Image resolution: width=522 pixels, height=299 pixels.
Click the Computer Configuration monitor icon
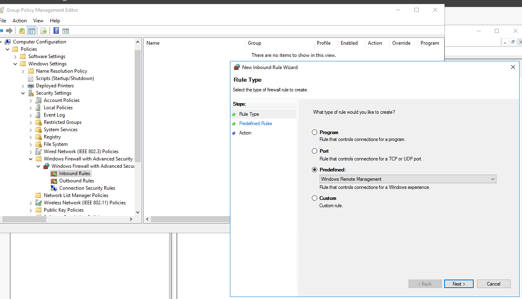coord(8,42)
